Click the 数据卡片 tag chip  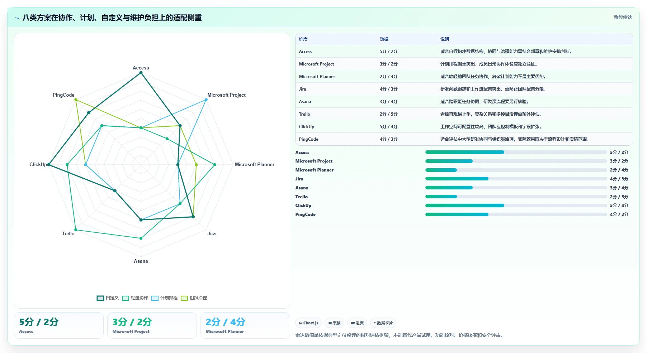click(383, 323)
